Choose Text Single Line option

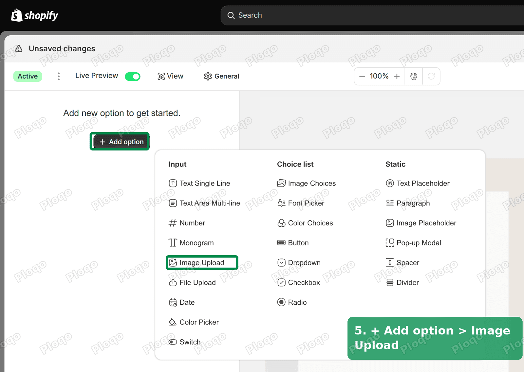(x=199, y=183)
